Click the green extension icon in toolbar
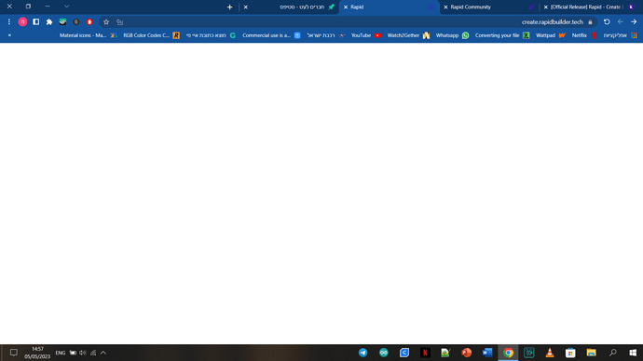The height and width of the screenshot is (361, 643). [62, 22]
